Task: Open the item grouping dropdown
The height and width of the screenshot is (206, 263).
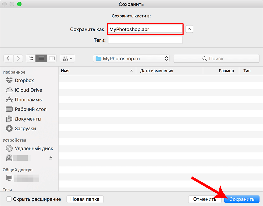Action: (68, 58)
